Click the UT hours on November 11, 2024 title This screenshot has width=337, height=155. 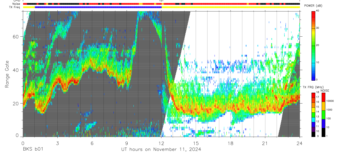161,150
